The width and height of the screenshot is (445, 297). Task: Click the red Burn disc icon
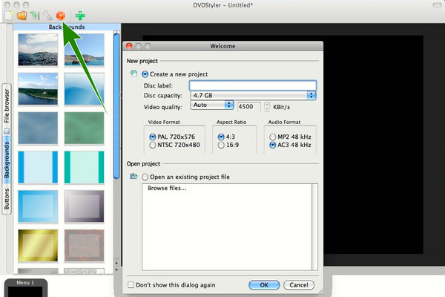(x=61, y=16)
